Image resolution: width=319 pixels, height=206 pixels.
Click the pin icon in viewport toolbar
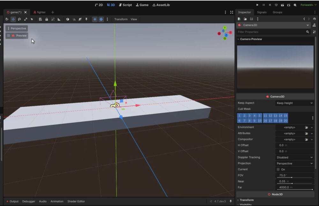(86, 19)
